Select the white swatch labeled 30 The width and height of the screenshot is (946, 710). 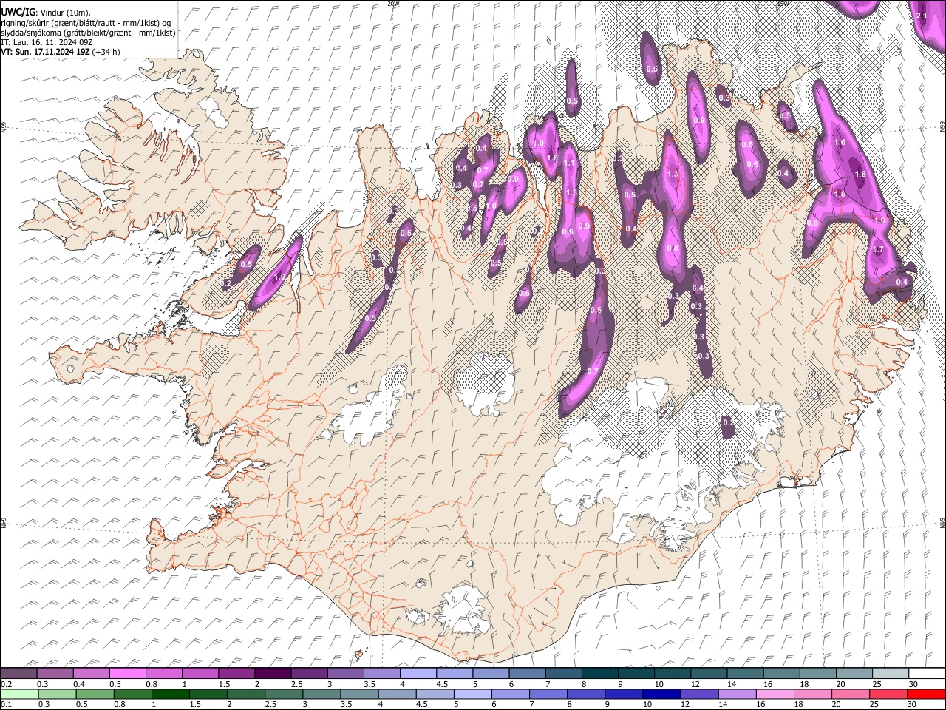pyautogui.click(x=928, y=673)
